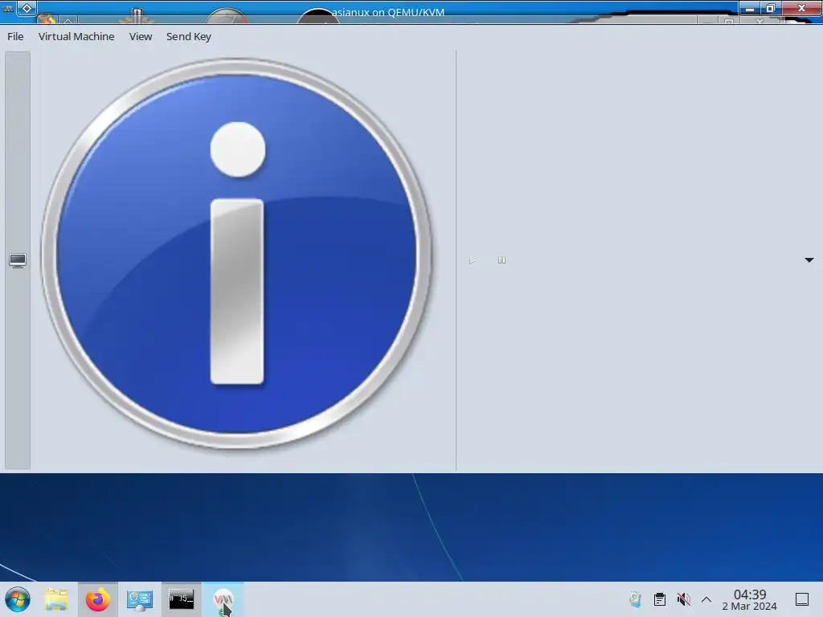Expand the hidden system tray icons
Screen dimensions: 823x617
point(706,599)
